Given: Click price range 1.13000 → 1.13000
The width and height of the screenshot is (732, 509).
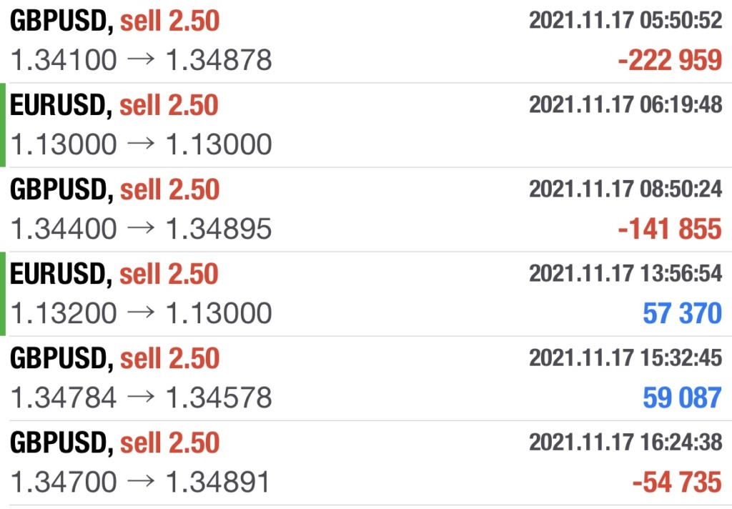Looking at the screenshot, I should [x=141, y=144].
